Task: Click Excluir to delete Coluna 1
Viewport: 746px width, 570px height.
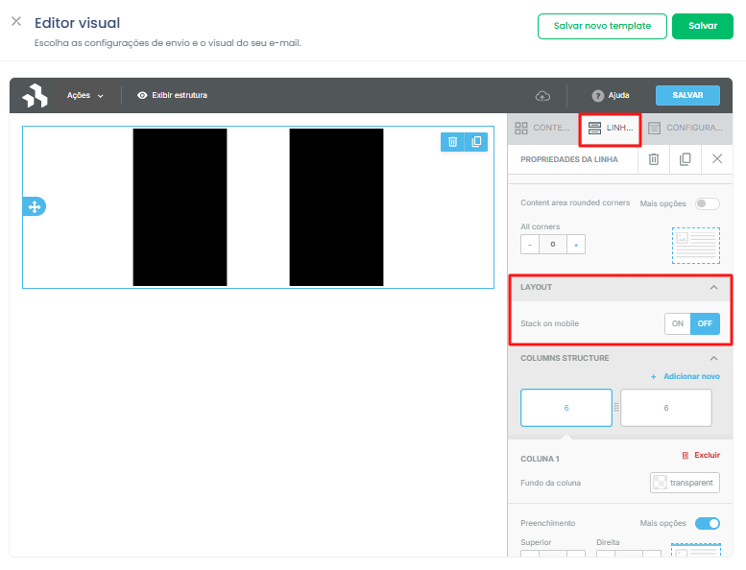Action: point(701,455)
